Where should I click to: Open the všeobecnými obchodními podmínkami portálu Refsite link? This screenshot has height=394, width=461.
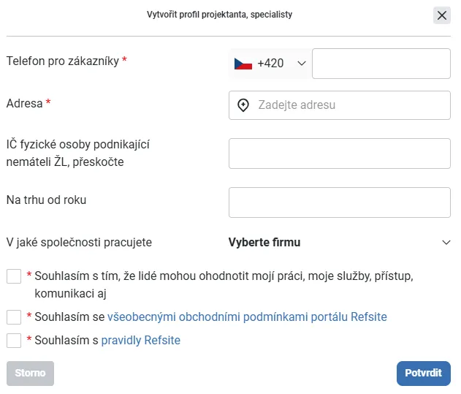(x=247, y=317)
